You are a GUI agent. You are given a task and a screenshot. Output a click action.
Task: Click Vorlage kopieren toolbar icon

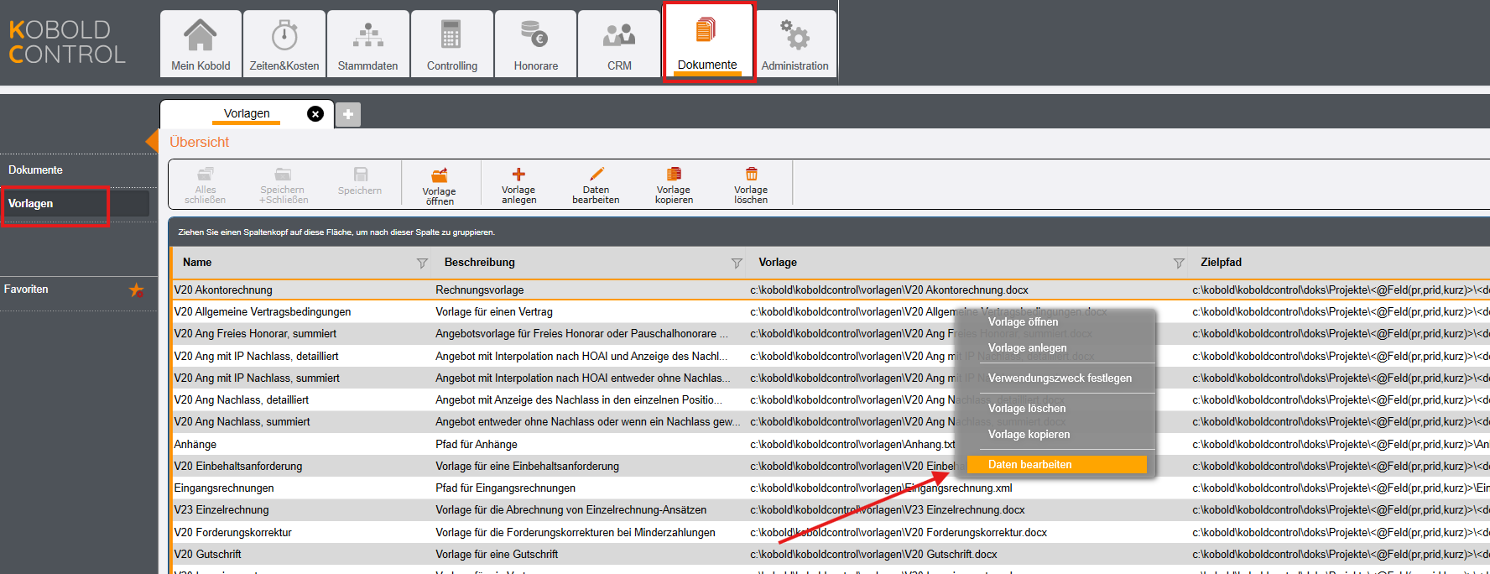click(x=674, y=175)
